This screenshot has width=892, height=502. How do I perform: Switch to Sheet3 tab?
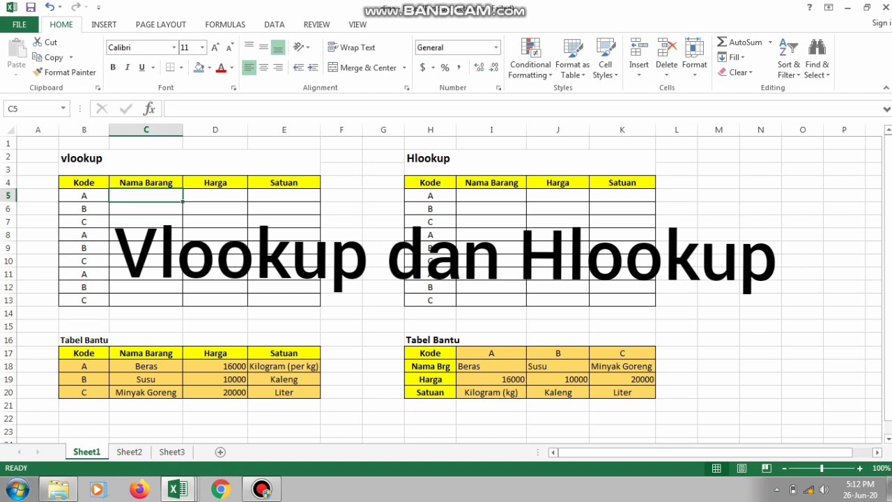pos(172,452)
